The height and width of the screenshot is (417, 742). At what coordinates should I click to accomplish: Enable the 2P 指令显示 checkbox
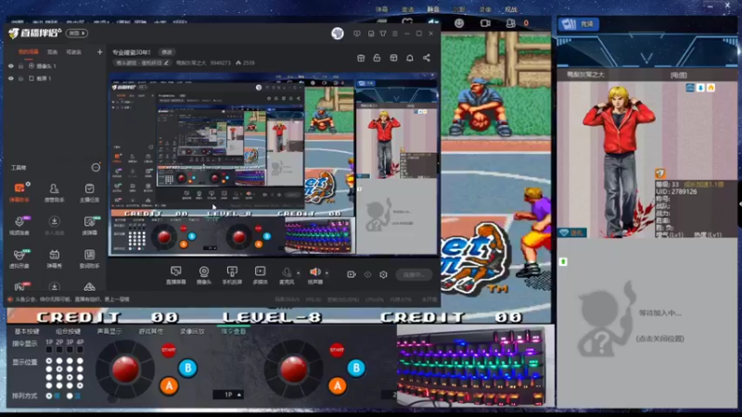[x=59, y=350]
